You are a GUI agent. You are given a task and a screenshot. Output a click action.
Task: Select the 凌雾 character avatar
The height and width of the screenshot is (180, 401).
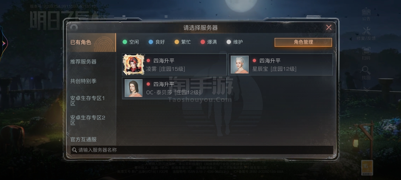133,64
